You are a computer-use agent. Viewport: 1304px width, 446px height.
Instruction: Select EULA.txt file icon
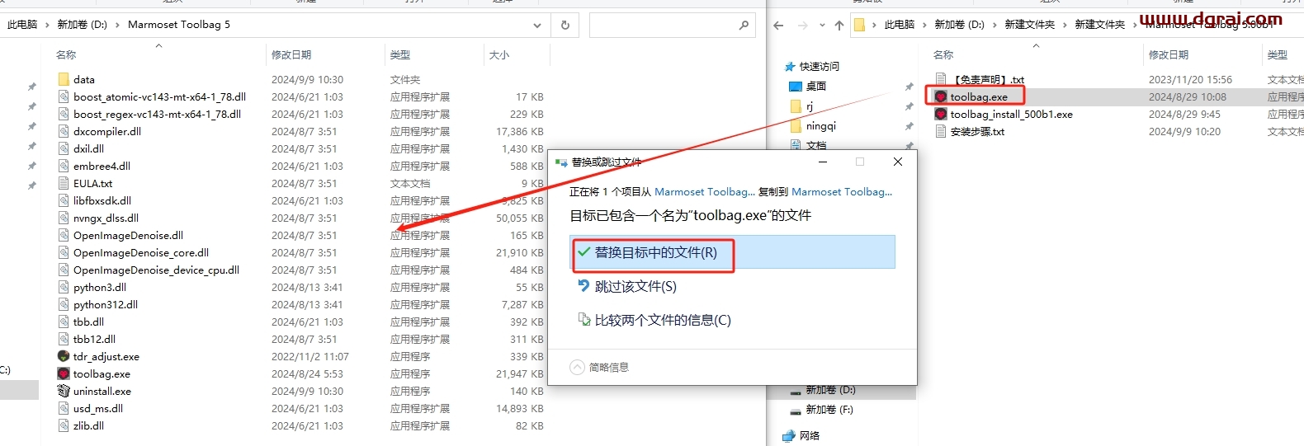[64, 183]
